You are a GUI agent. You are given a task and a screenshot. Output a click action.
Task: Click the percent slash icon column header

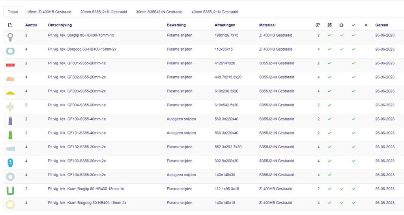pyautogui.click(x=329, y=25)
